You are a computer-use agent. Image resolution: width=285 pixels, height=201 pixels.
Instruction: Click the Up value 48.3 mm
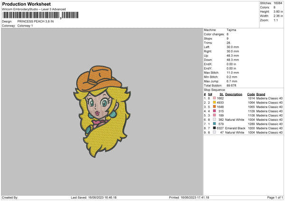[x=233, y=55]
